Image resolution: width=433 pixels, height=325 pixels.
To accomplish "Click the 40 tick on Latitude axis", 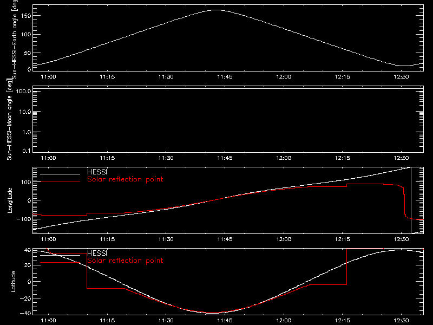I will pyautogui.click(x=28, y=250).
